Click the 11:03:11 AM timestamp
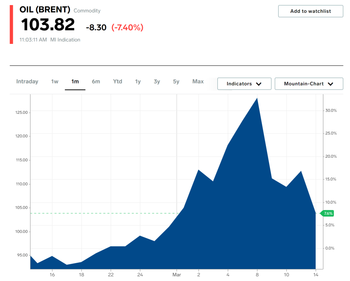Image resolution: width=350 pixels, height=281 pixels. click(33, 40)
